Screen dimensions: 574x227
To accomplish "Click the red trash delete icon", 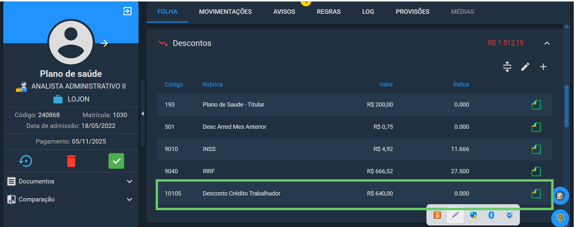I will tap(71, 161).
